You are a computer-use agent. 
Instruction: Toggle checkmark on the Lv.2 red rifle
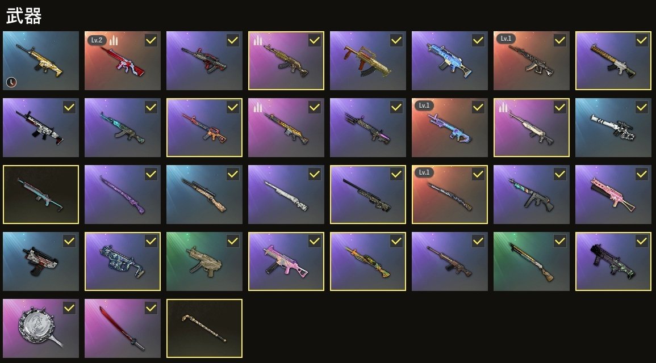[x=151, y=40]
